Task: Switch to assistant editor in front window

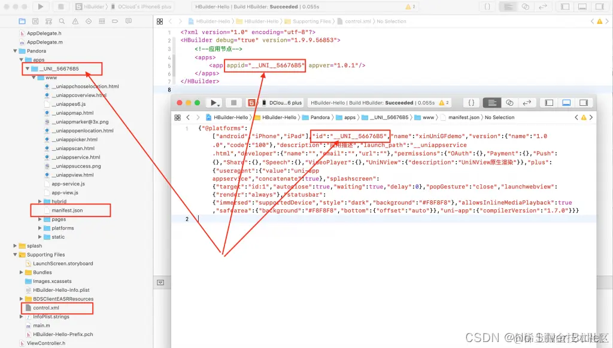Action: click(509, 103)
